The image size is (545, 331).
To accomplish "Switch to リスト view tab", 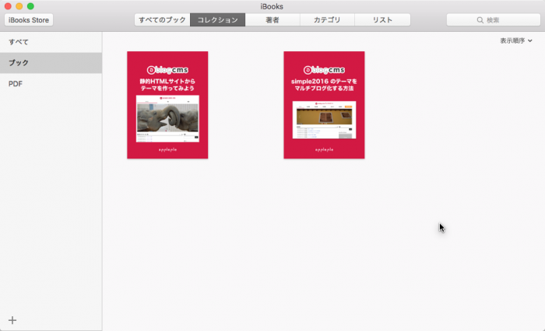I will [382, 20].
